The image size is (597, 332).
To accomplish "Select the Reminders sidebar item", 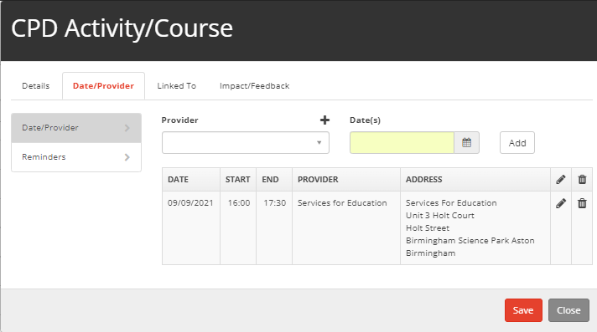I will click(76, 157).
